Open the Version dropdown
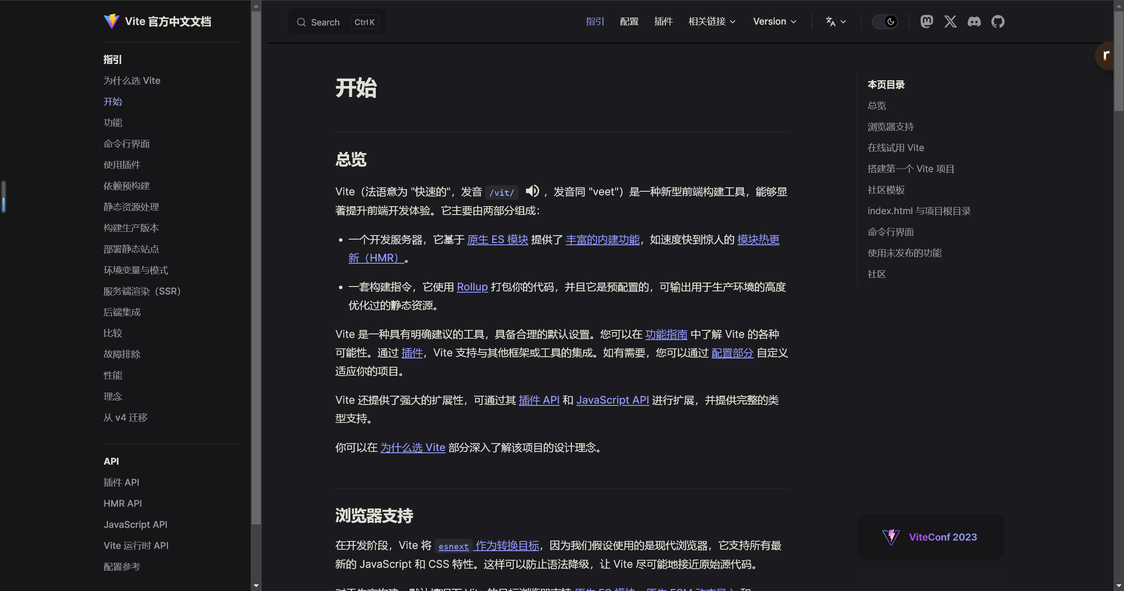Viewport: 1124px width, 591px height. (775, 21)
